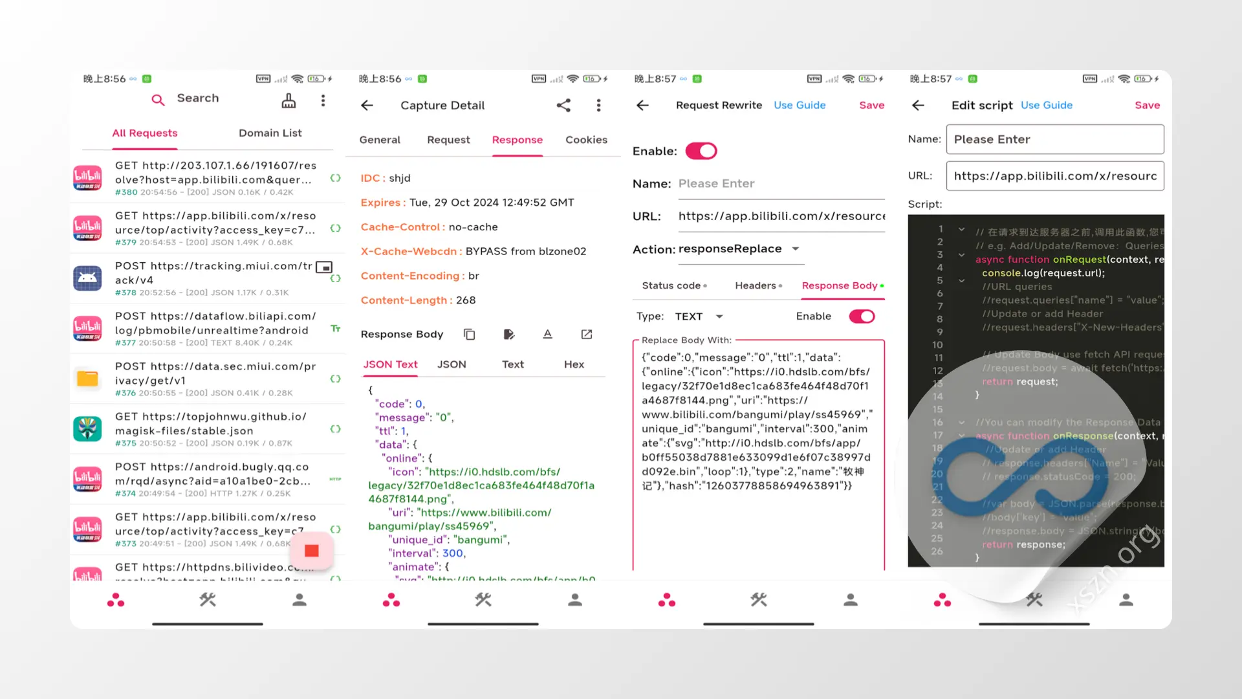Viewport: 1242px width, 699px height.
Task: Tap text highlight icon by Response Body
Action: (547, 335)
